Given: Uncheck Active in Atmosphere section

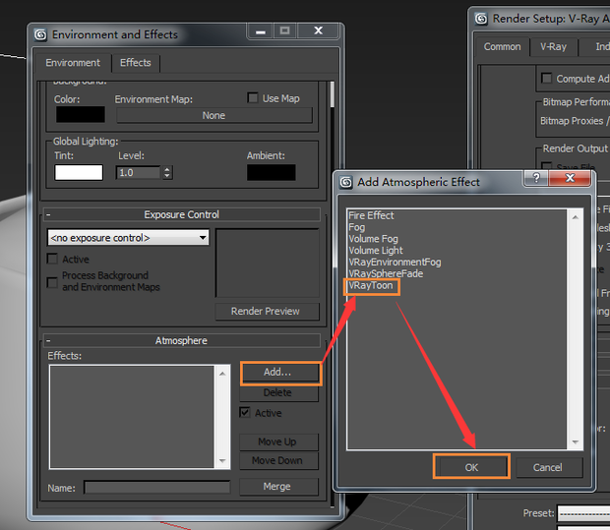Looking at the screenshot, I should 245,412.
